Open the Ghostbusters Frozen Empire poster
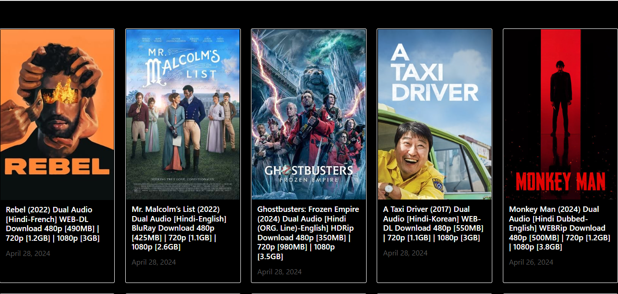 click(309, 115)
